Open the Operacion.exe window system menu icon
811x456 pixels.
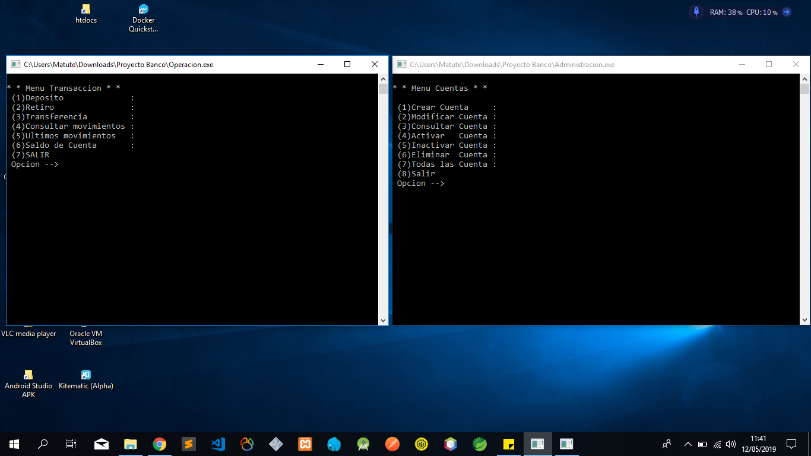pos(15,65)
